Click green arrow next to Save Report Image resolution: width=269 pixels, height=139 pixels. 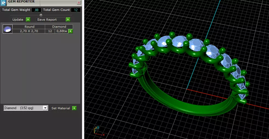coord(68,20)
